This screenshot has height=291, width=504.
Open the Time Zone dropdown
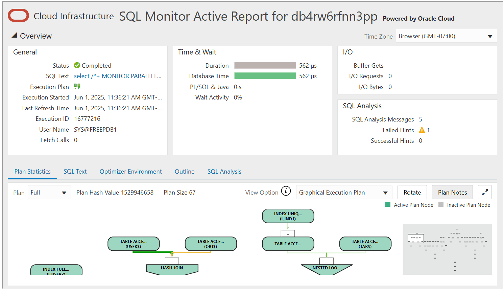click(x=446, y=36)
